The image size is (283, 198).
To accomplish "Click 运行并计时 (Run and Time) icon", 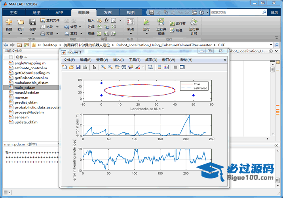I will [194, 22].
